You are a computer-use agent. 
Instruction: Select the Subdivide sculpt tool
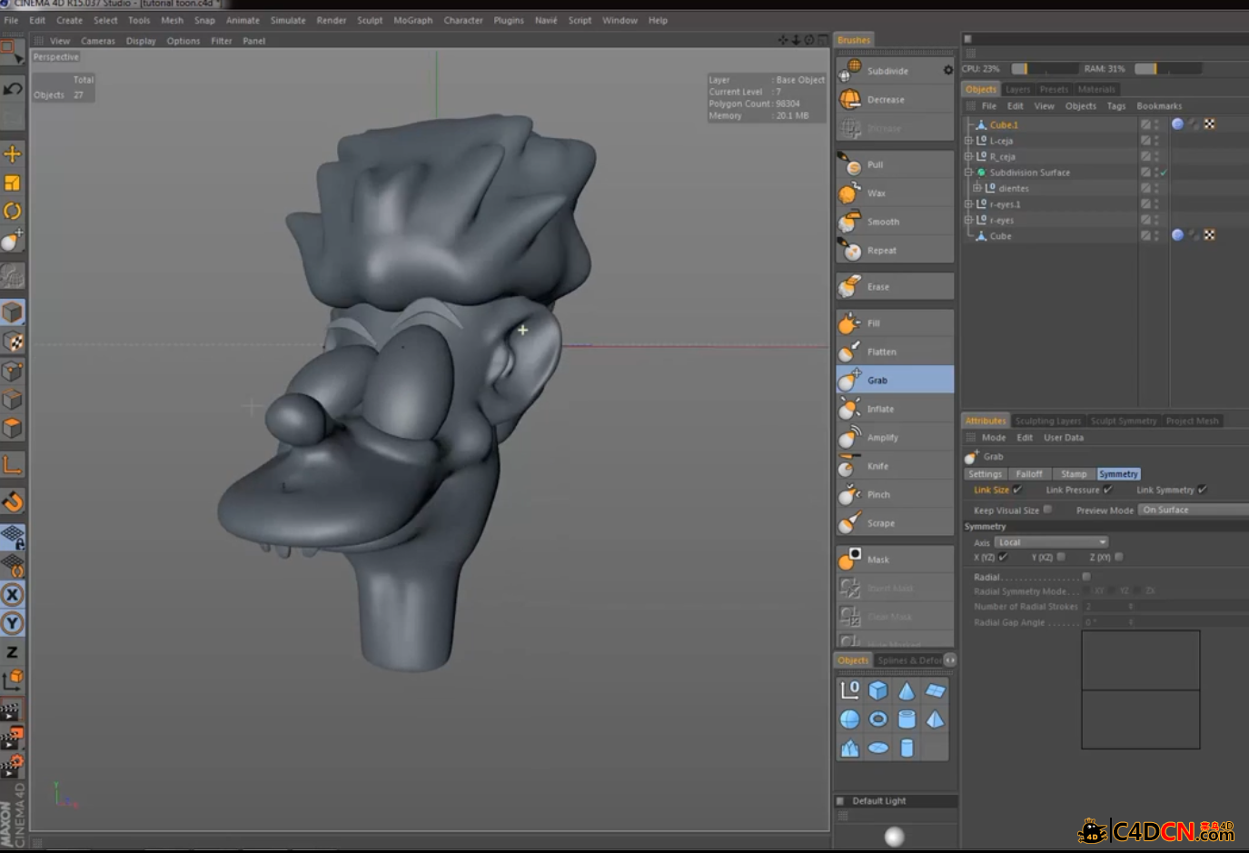click(x=895, y=71)
